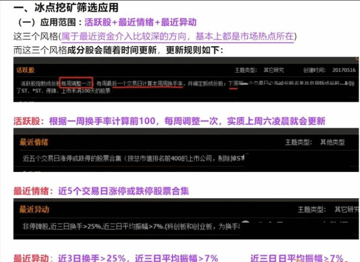Viewport: 360px width, 262px height.
Task: Click description '近五个交易日涨停或跌停的股票合集'
Action: (x=72, y=158)
